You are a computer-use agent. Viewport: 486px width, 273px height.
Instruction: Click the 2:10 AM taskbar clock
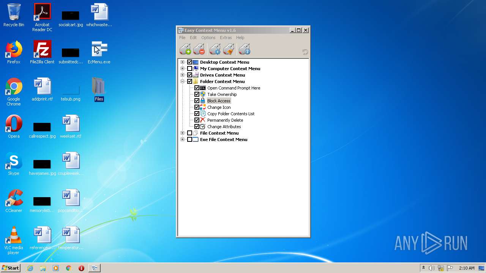click(x=467, y=268)
